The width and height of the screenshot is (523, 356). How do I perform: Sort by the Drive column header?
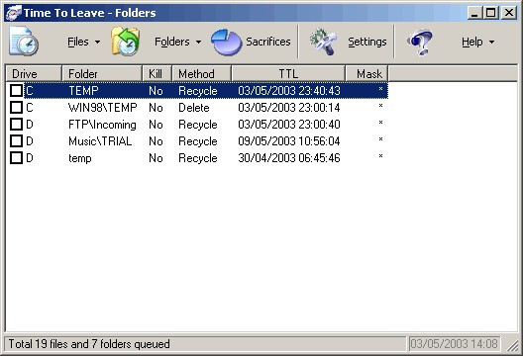(x=34, y=73)
